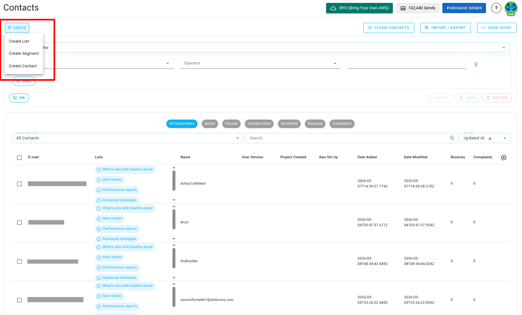Open the help question mark icon
522x315 pixels.
(496, 8)
